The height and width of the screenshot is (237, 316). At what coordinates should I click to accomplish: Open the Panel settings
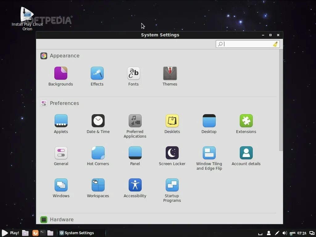coord(135,156)
